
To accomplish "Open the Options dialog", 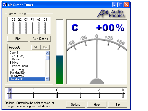I will [x=76, y=105].
